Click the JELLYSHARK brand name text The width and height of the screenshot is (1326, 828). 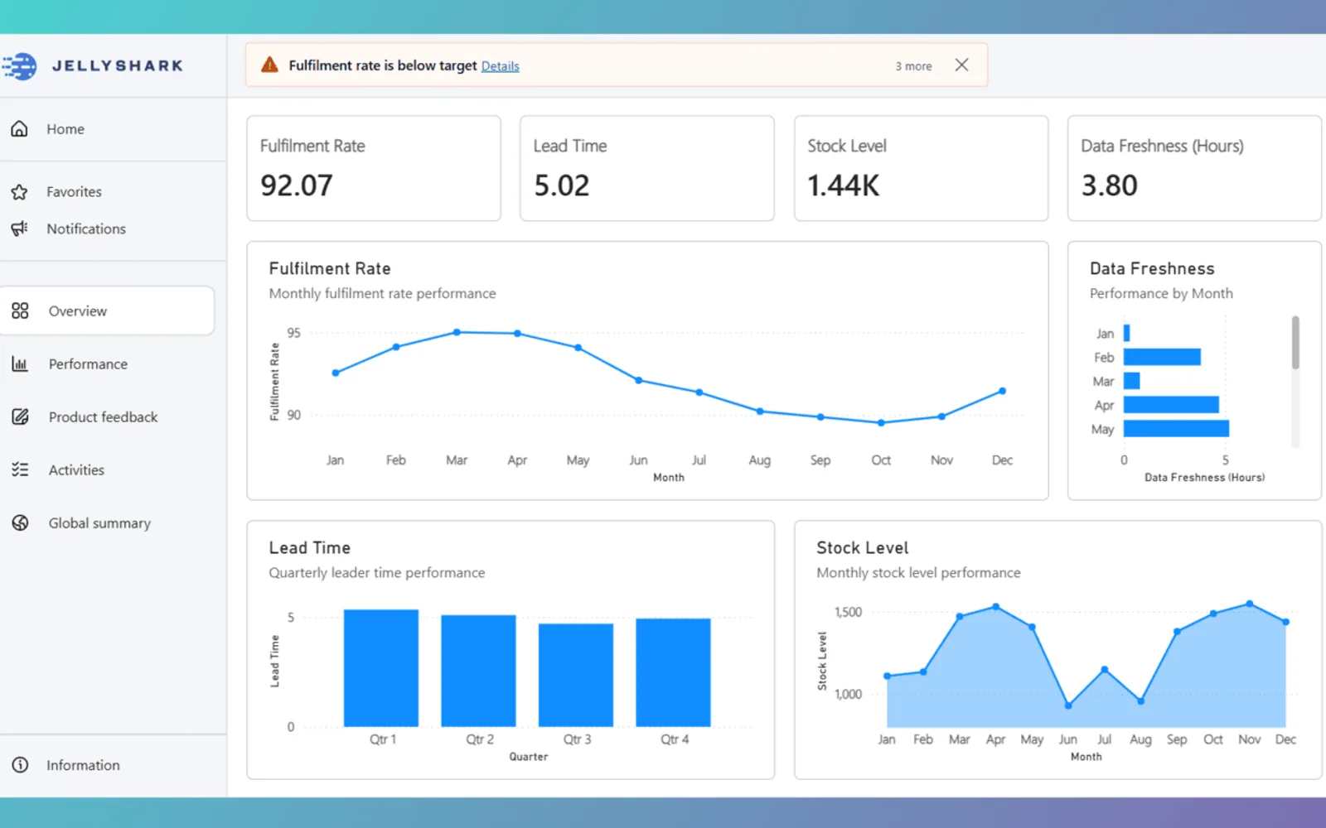click(x=118, y=65)
